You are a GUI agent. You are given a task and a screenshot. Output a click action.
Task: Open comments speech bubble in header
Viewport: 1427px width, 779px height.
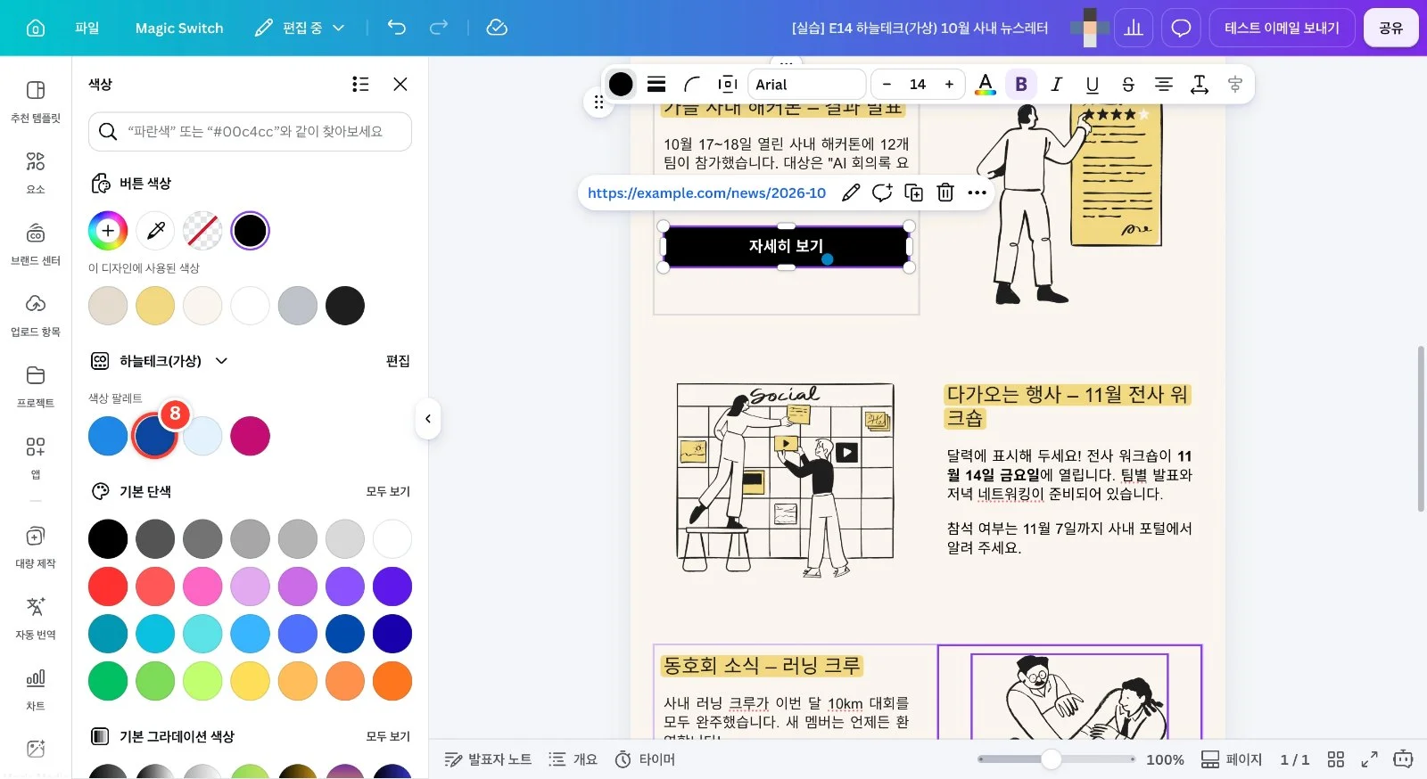1181,28
